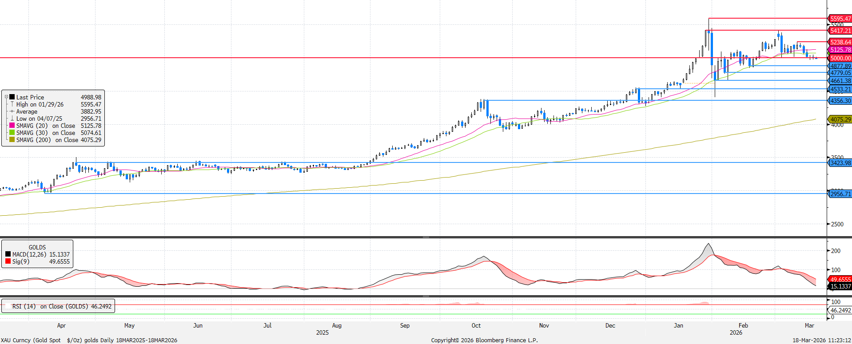Image resolution: width=852 pixels, height=344 pixels.
Task: Click the red Sig(9) legend swatch
Action: [x=8, y=261]
